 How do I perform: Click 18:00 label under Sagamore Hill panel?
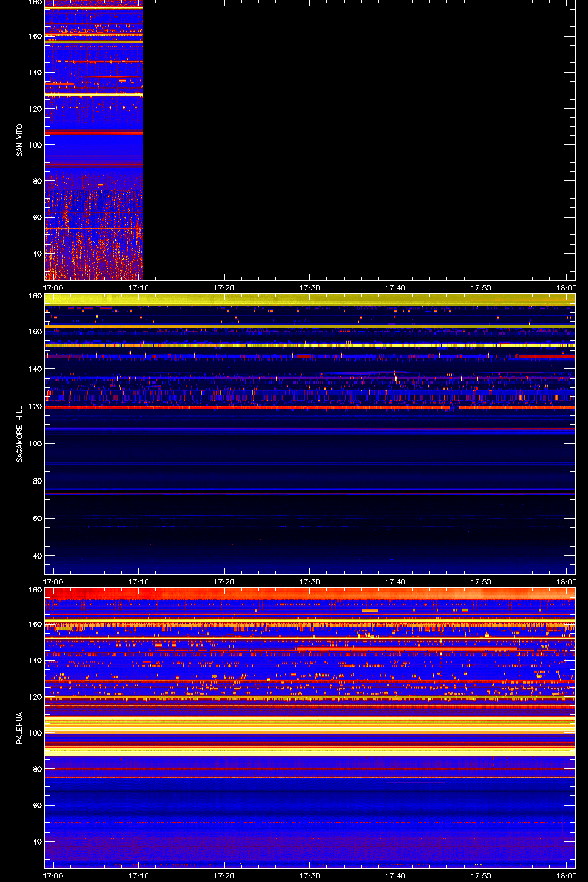click(566, 581)
